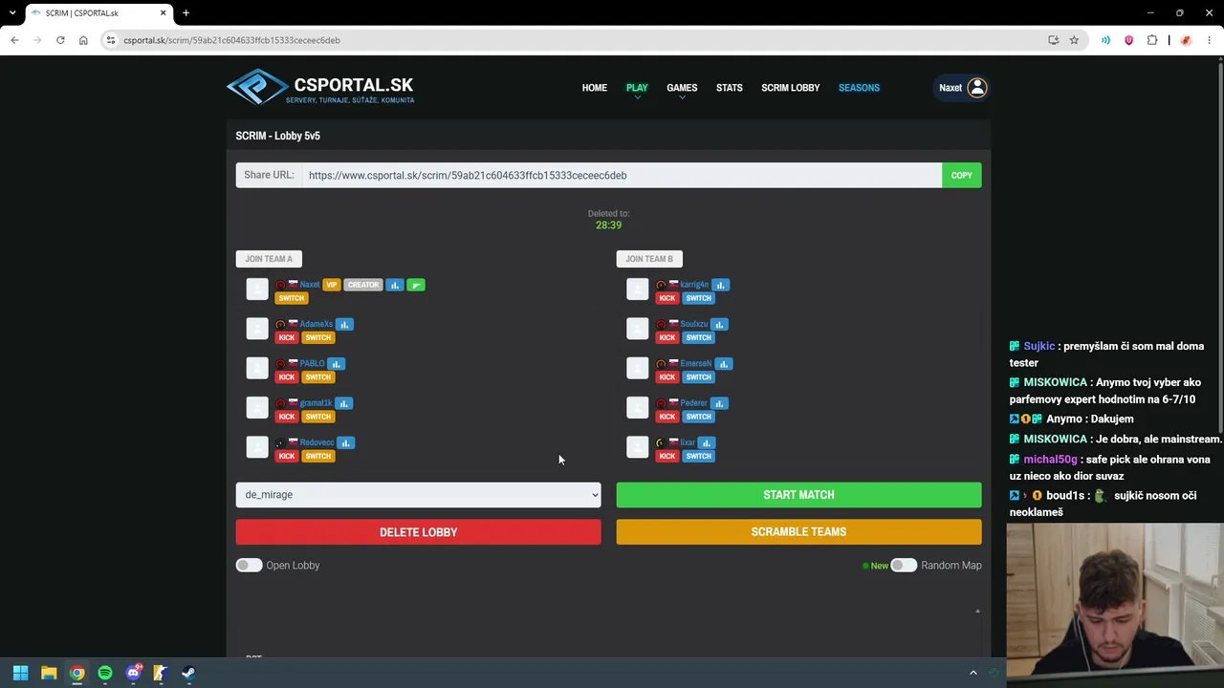Click SCRAMBLE TEAMS button

799,532
